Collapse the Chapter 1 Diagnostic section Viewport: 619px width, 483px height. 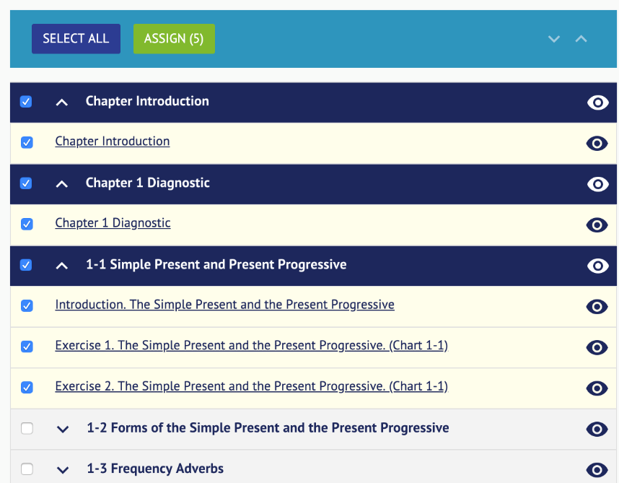click(61, 183)
